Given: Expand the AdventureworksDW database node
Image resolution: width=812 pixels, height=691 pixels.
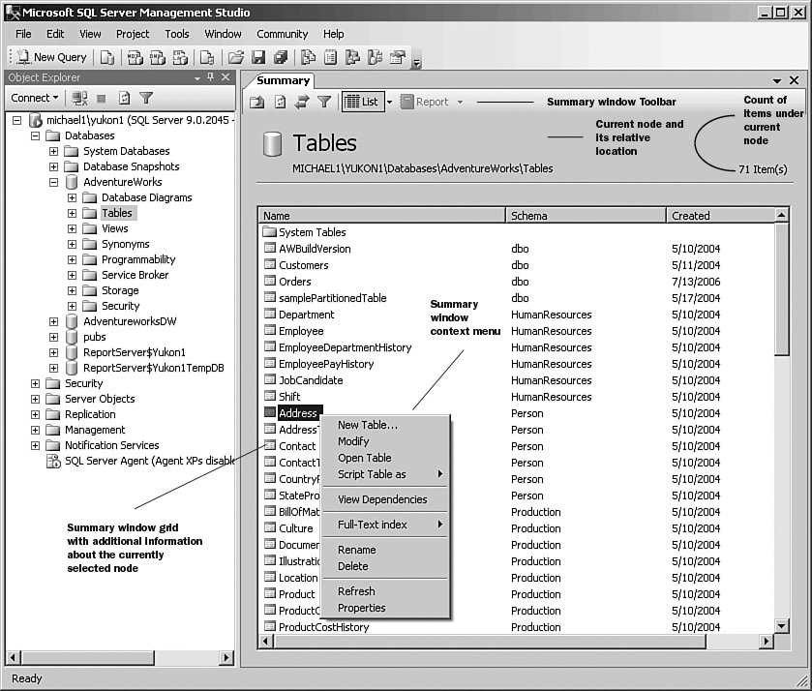Looking at the screenshot, I should pos(53,321).
